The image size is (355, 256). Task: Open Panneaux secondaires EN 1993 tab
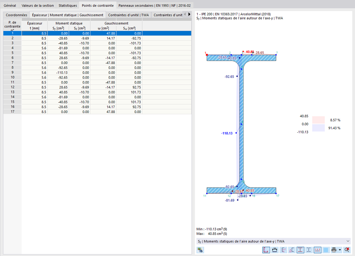pos(154,6)
